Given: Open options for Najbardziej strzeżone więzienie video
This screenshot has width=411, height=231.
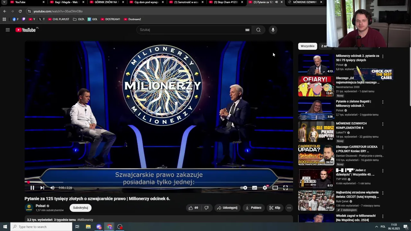Looking at the screenshot, I should click(x=382, y=193).
